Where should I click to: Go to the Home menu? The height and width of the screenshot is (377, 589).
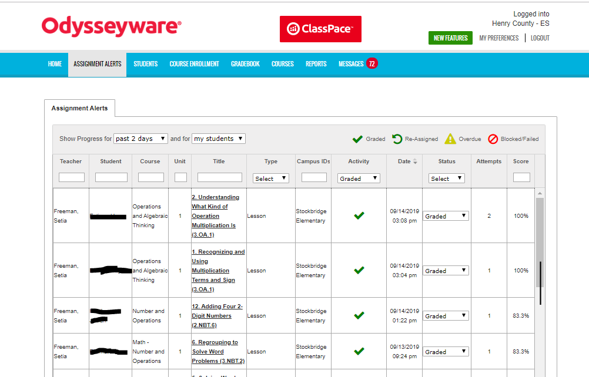click(55, 64)
